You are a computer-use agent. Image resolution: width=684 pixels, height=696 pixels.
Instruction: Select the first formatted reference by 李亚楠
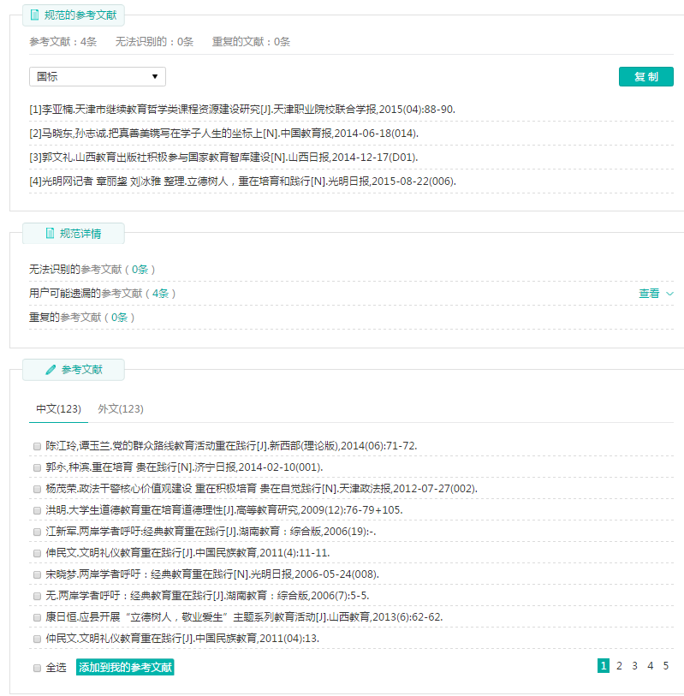coord(242,110)
